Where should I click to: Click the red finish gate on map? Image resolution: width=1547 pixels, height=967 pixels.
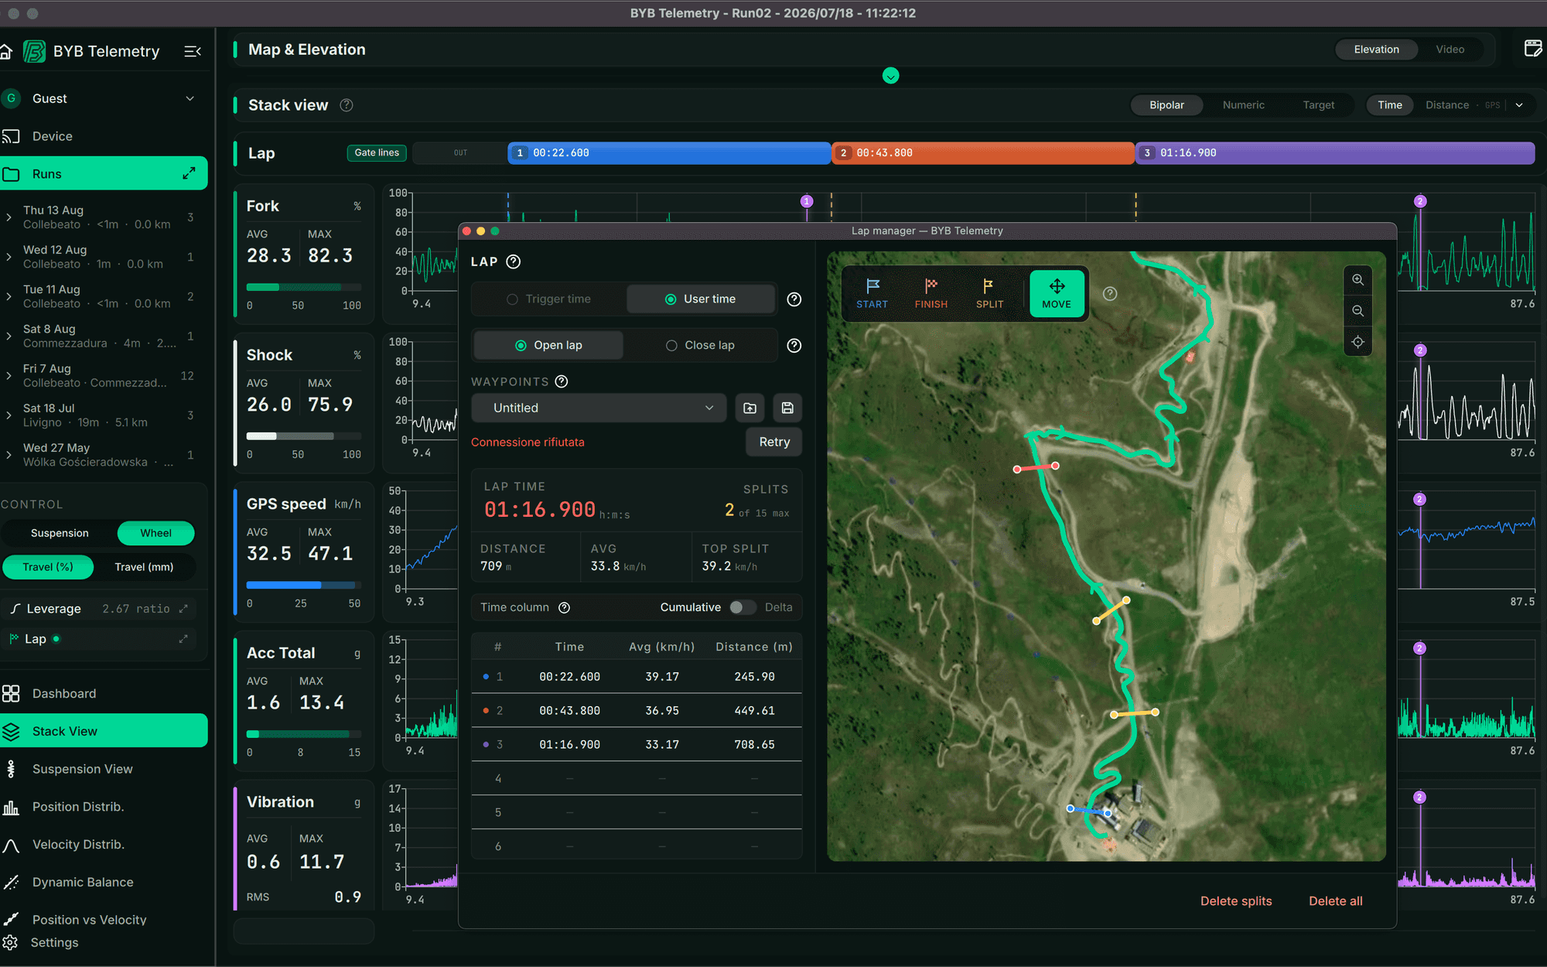(1036, 467)
